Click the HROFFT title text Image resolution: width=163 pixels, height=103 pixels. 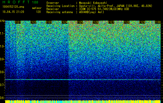tap(16, 2)
